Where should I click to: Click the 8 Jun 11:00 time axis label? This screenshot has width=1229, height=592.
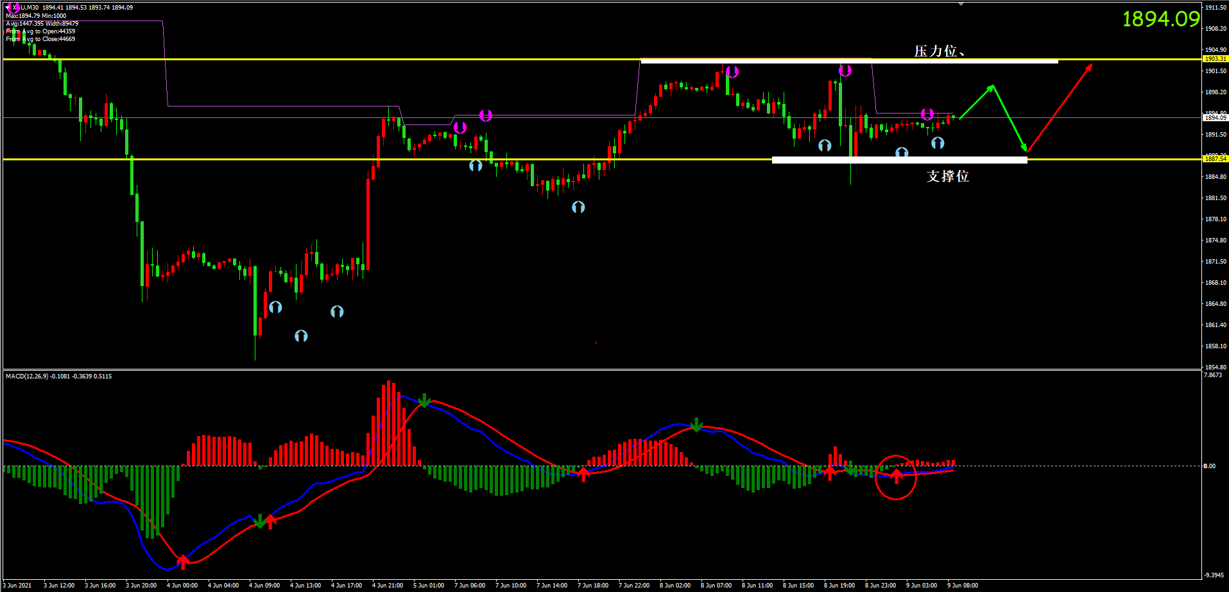757,586
